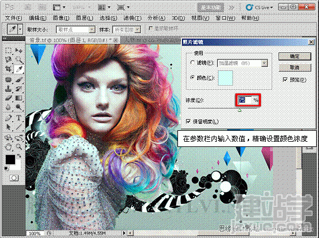Open the 编辑(E) menu
The width and height of the screenshot is (319, 238).
(38, 18)
